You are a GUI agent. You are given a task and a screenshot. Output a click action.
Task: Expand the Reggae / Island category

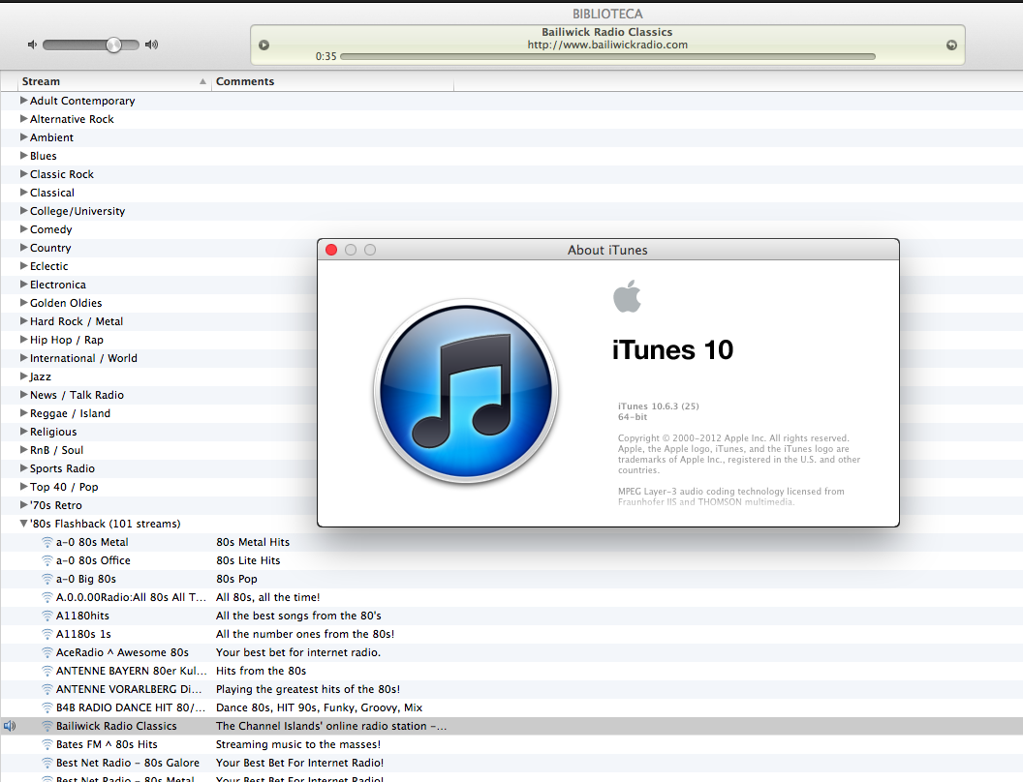[23, 413]
